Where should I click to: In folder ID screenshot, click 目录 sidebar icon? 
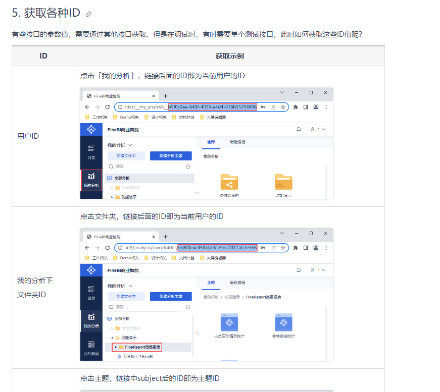tap(91, 293)
